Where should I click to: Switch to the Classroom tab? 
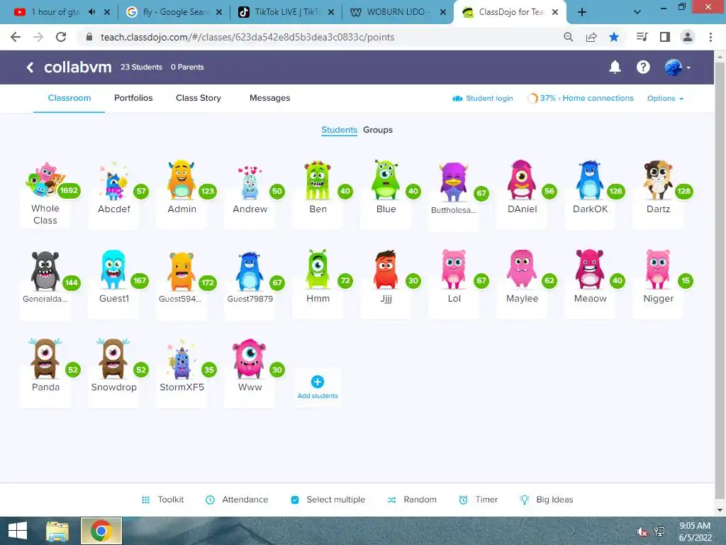tap(69, 98)
